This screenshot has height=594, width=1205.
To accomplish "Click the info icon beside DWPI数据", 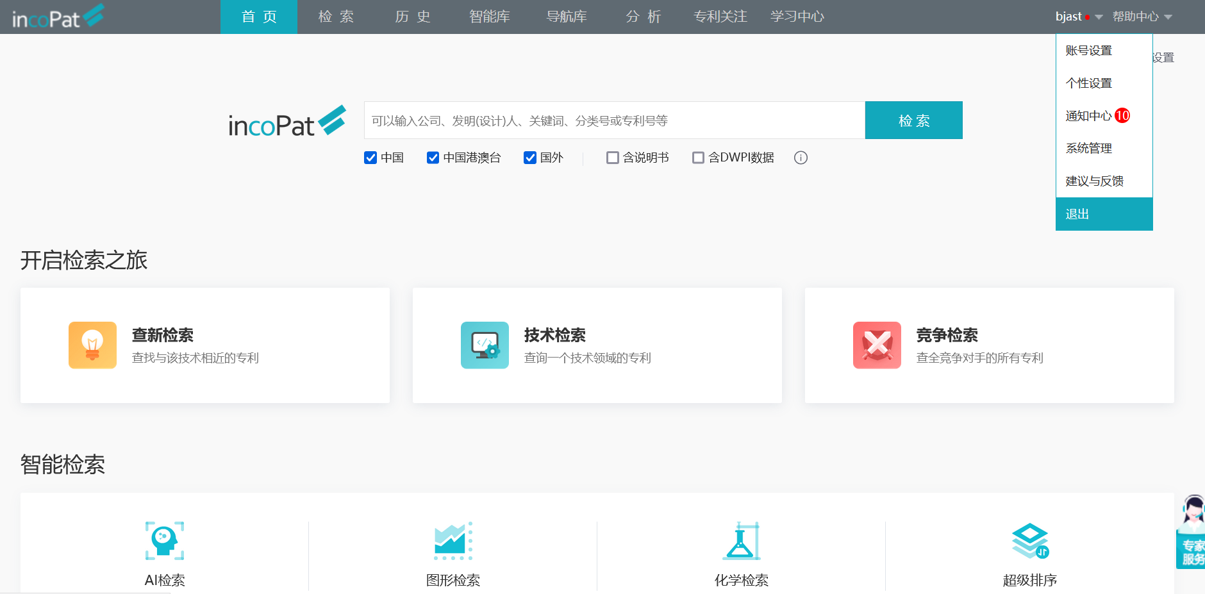I will (801, 158).
